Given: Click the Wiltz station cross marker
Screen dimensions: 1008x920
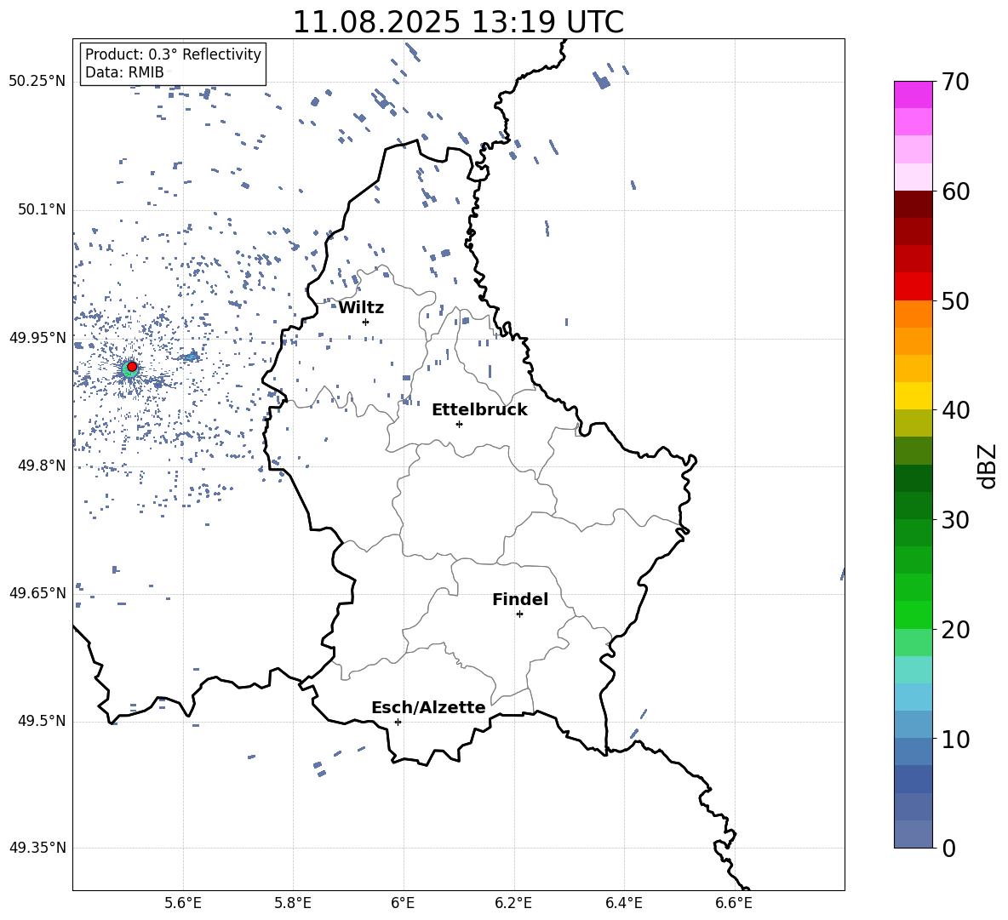Looking at the screenshot, I should click(x=365, y=322).
